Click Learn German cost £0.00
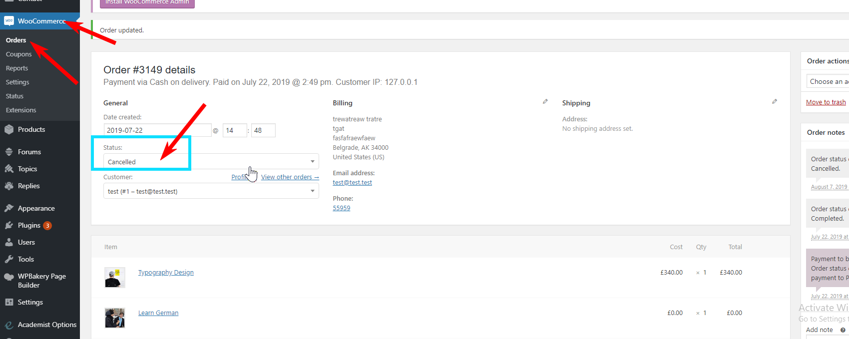849x339 pixels. point(675,313)
